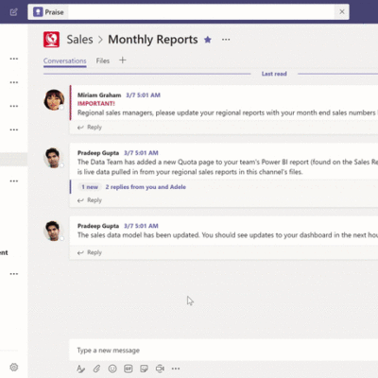This screenshot has width=378, height=378.
Task: Reply to Miriam Graham's message
Action: (90, 128)
